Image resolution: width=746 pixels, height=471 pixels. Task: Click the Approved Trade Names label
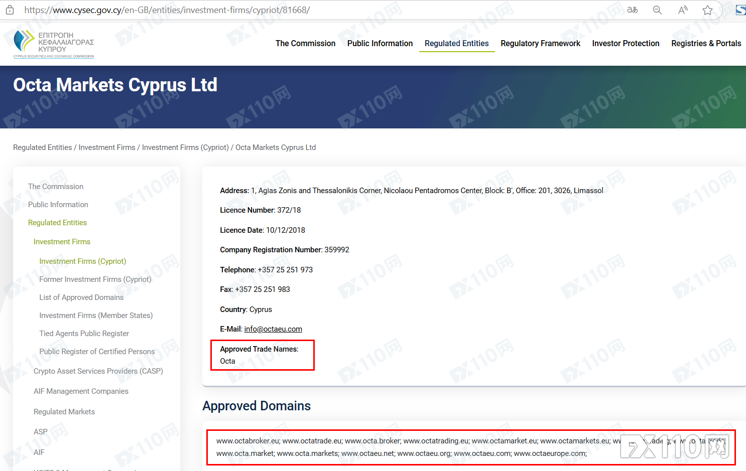[259, 349]
